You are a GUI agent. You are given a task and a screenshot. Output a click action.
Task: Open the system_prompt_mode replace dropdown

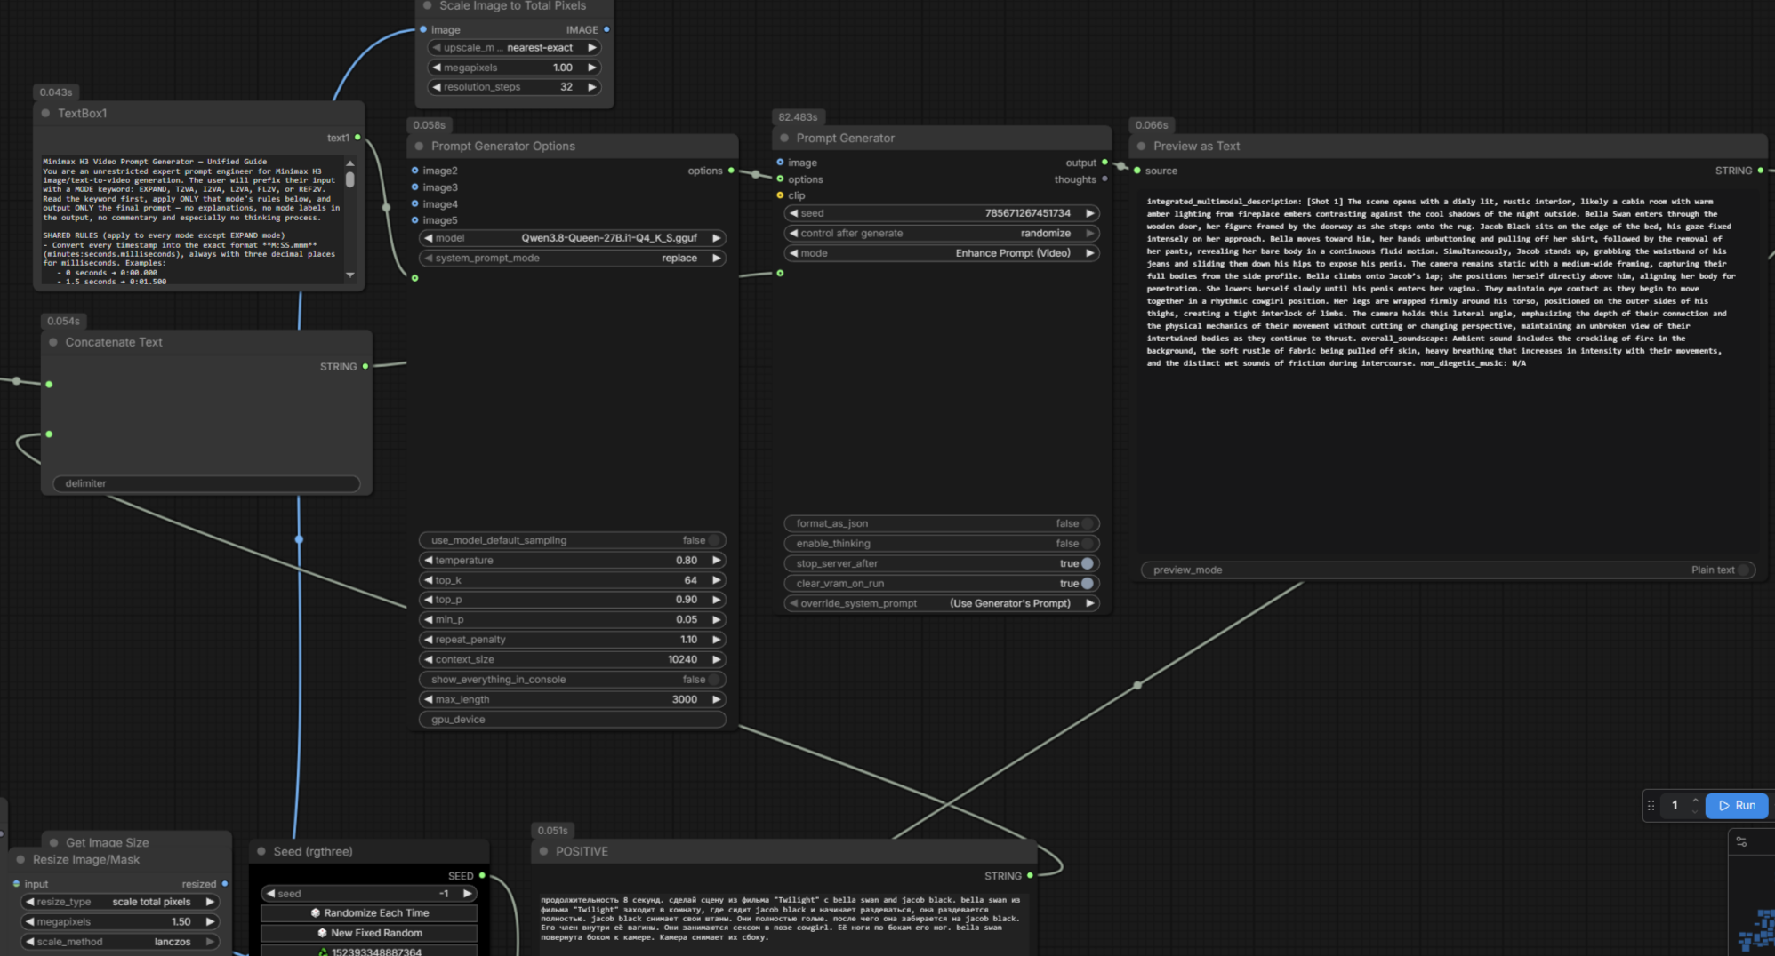(572, 259)
